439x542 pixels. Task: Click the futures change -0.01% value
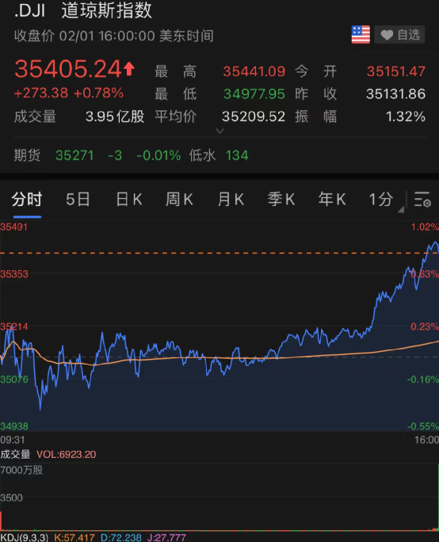click(158, 155)
